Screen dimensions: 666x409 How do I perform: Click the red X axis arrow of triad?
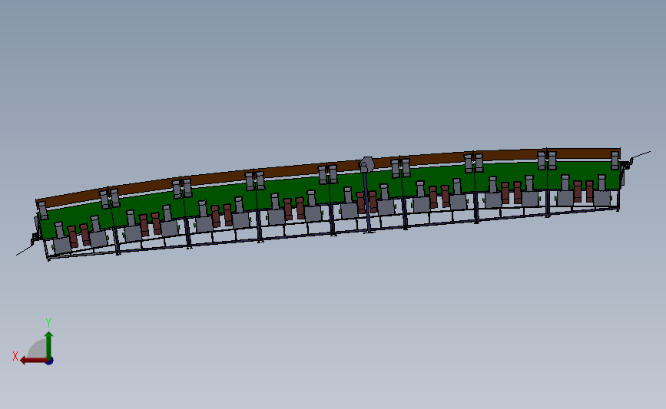(34, 361)
